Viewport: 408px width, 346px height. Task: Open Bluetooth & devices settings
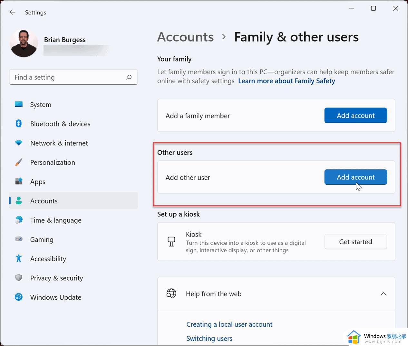coord(73,124)
